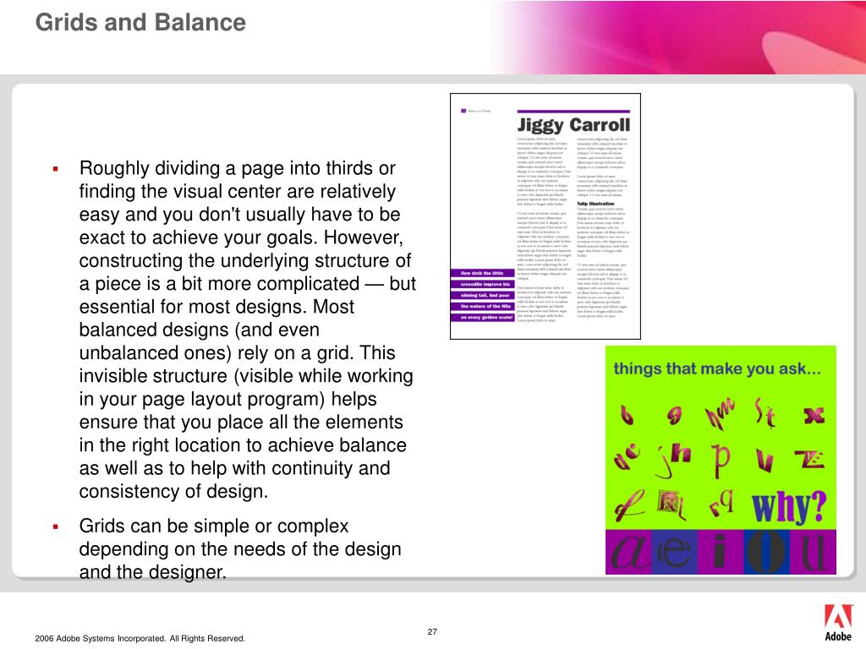Click the red bullet marker before 'Roughly'
Viewport: 866px width, 649px height.
coord(55,168)
